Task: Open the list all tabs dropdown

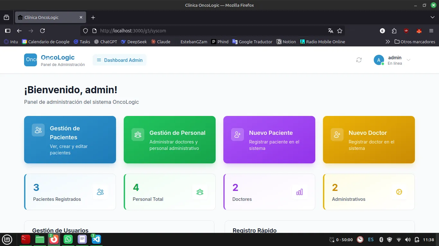Action: pyautogui.click(x=432, y=17)
